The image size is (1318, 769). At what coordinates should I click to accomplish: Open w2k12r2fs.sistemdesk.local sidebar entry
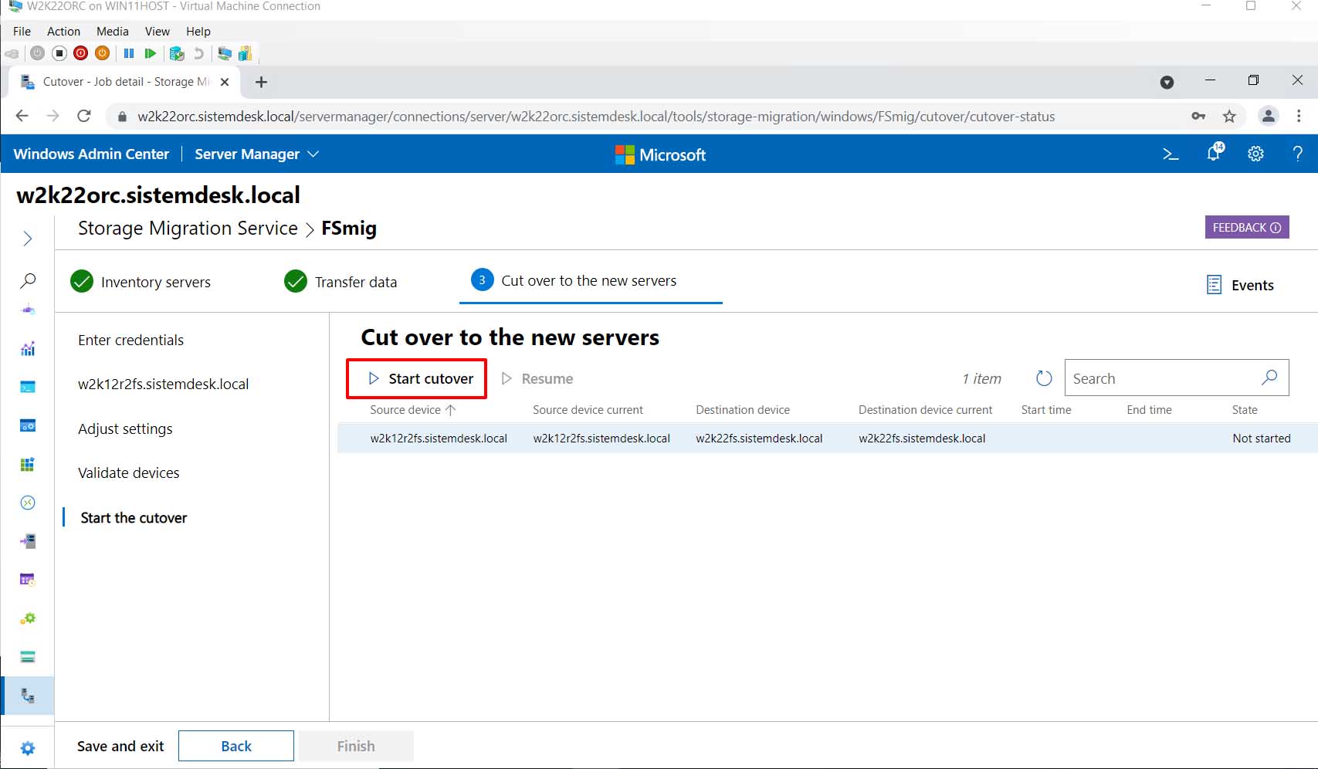(x=163, y=384)
